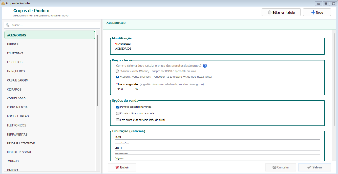The image size is (338, 174).
Task: Select JORNAIS in the group list
Action: pyautogui.click(x=50, y=161)
